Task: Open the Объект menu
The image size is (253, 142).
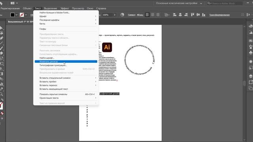Action: pyautogui.click(x=27, y=8)
